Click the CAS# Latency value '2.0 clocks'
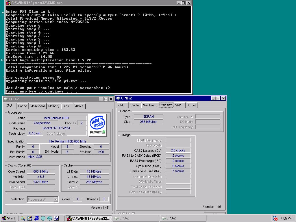The width and height of the screenshot is (296, 222). (178, 150)
